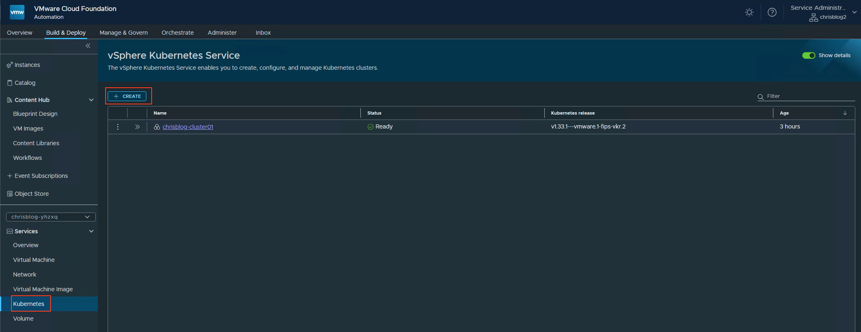861x332 pixels.
Task: Click the v1.33.1---vmware.1-fips-vkr.2 cell
Action: click(588, 126)
